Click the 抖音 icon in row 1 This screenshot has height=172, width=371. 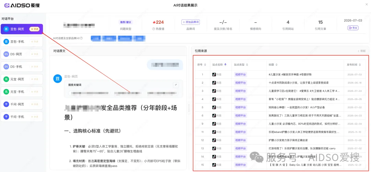(x=214, y=75)
